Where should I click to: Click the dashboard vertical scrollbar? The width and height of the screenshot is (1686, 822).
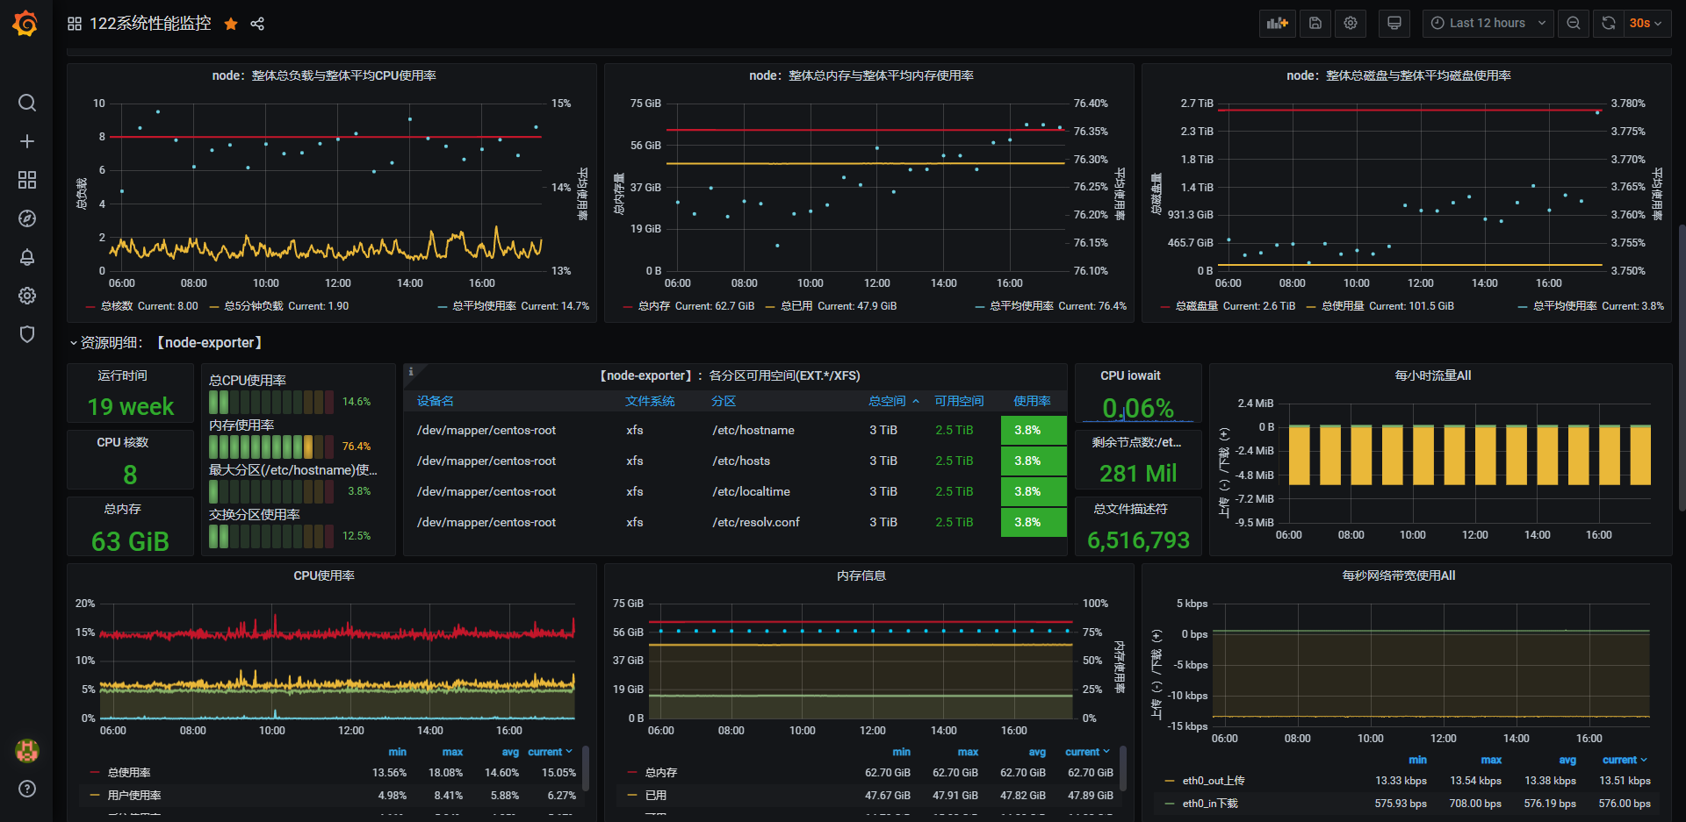pos(1682,368)
